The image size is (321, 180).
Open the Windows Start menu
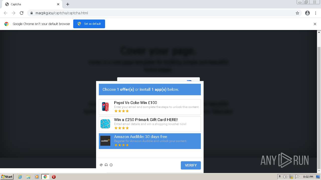(x=7, y=177)
